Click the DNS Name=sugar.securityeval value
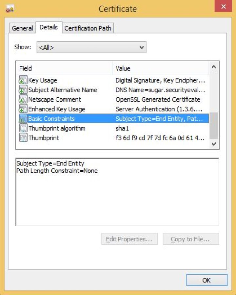 coord(160,90)
